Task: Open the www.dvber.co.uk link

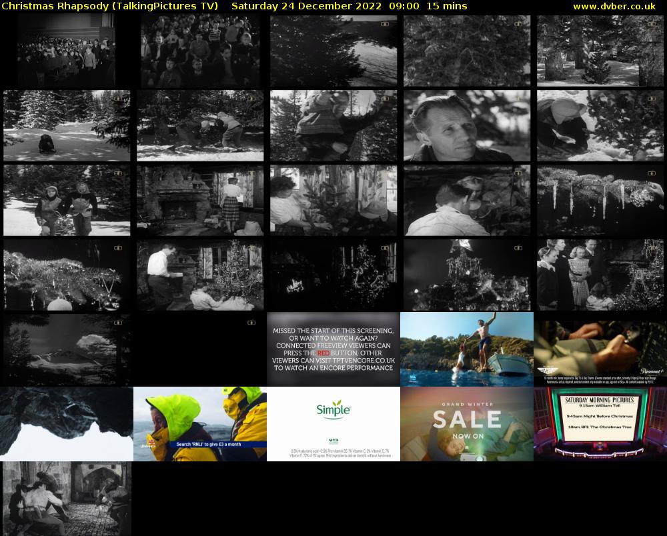Action: [x=614, y=7]
